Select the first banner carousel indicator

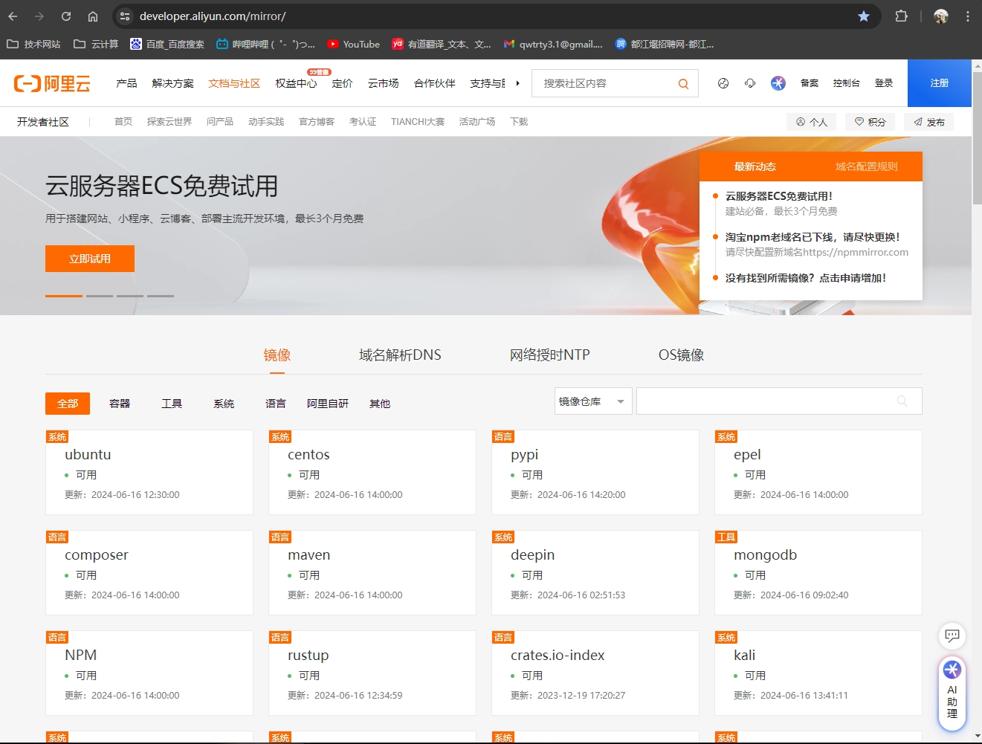point(64,296)
